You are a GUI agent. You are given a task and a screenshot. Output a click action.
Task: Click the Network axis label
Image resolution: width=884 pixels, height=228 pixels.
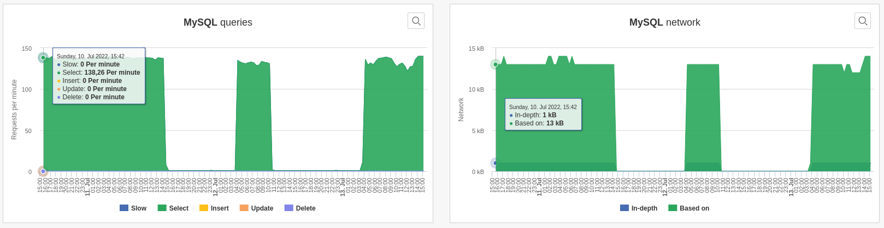click(461, 110)
